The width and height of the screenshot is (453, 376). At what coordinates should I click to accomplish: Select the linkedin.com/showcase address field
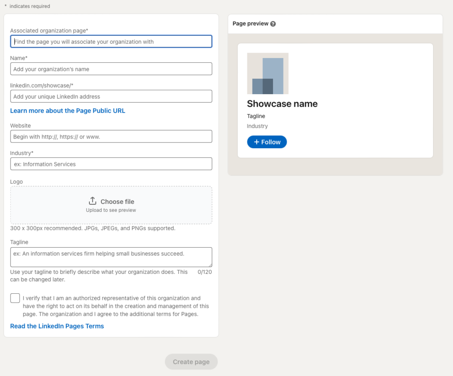pos(111,96)
